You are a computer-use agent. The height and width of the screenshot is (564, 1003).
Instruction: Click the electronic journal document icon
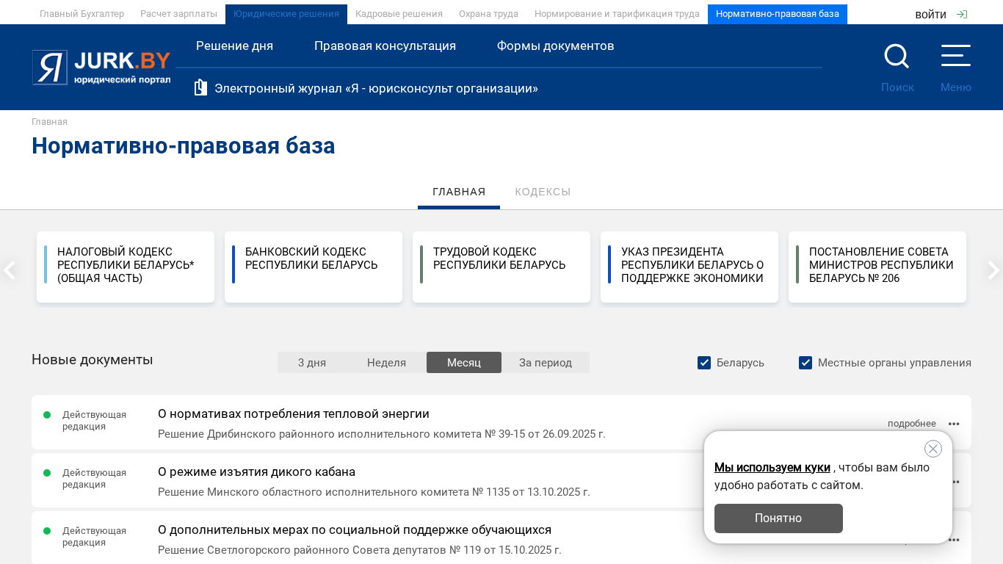pyautogui.click(x=200, y=88)
